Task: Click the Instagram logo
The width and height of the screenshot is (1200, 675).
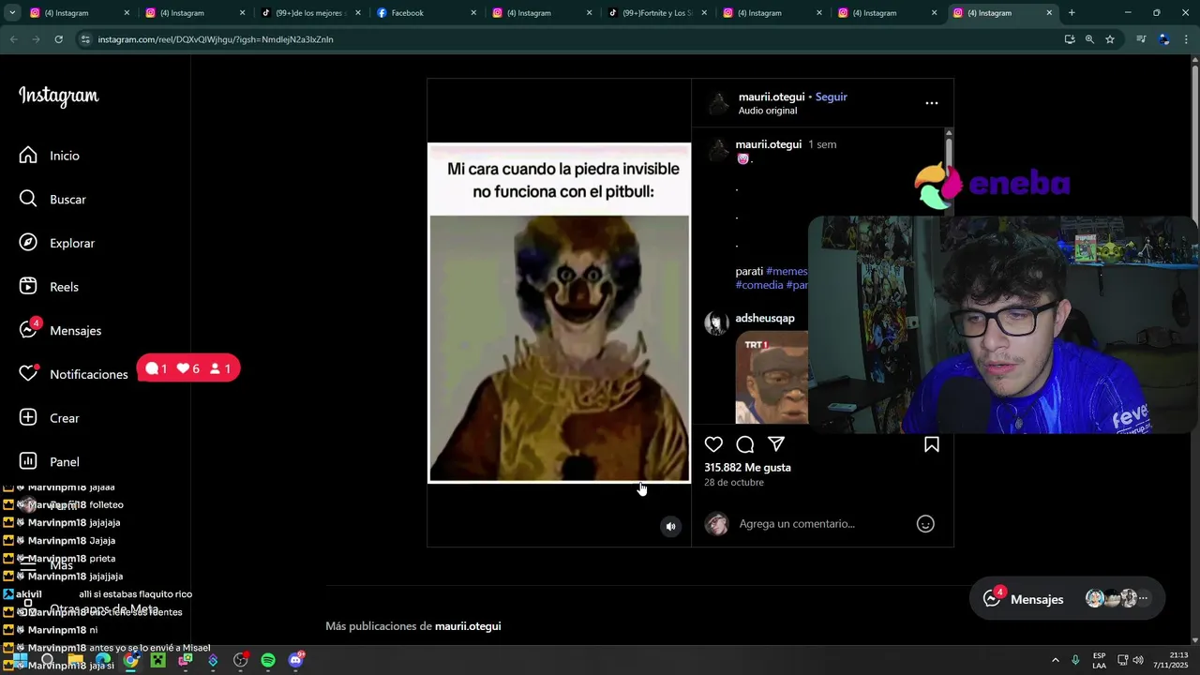Action: pyautogui.click(x=58, y=97)
